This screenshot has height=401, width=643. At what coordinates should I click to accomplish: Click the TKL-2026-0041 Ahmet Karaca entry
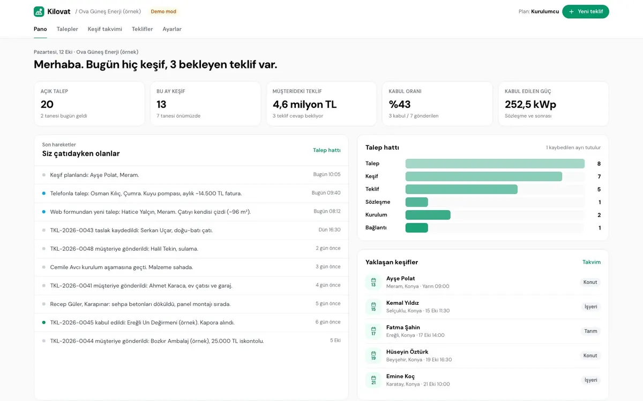pyautogui.click(x=191, y=286)
